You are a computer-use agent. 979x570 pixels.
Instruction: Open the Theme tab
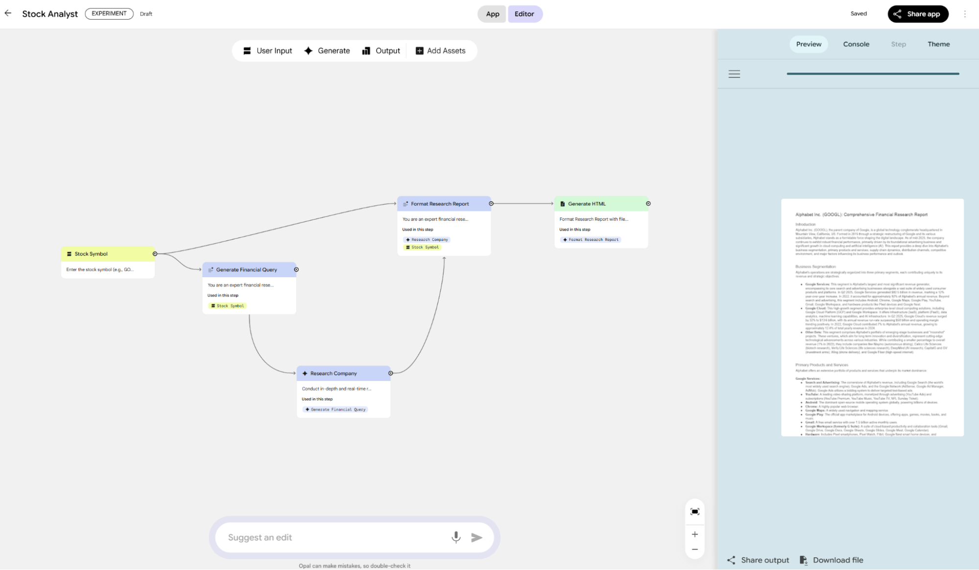click(x=938, y=44)
